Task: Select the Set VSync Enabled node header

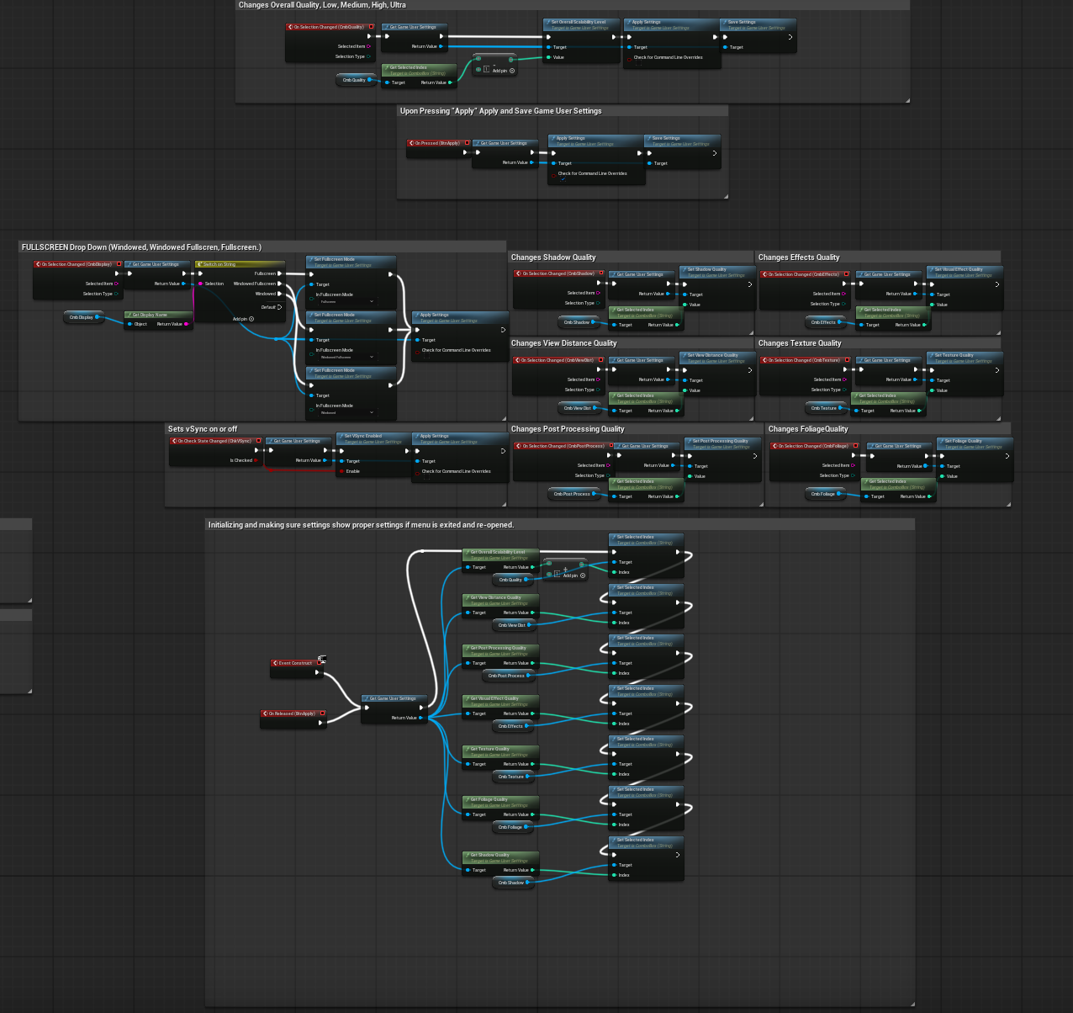Action: click(373, 438)
